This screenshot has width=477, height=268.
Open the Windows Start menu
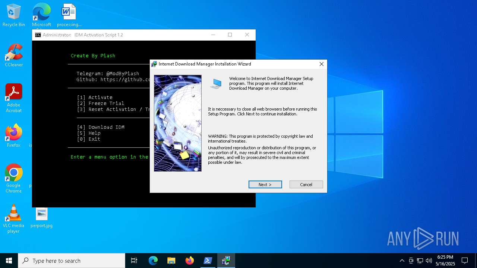click(9, 261)
